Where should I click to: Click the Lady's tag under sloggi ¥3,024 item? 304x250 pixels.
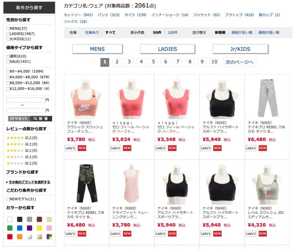(x=115, y=148)
